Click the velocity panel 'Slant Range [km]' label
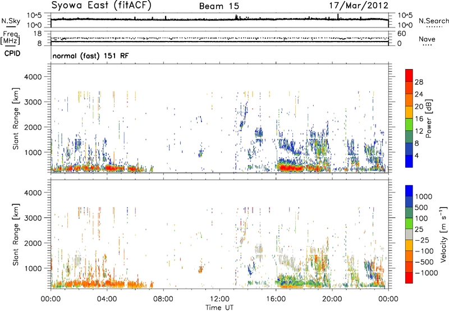Viewport: 449px width, 311px height. 16,234
